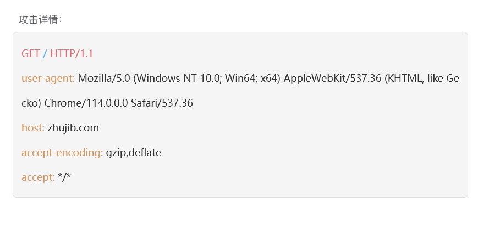Image resolution: width=478 pixels, height=233 pixels.
Task: Click the GET method keyword
Action: click(31, 53)
